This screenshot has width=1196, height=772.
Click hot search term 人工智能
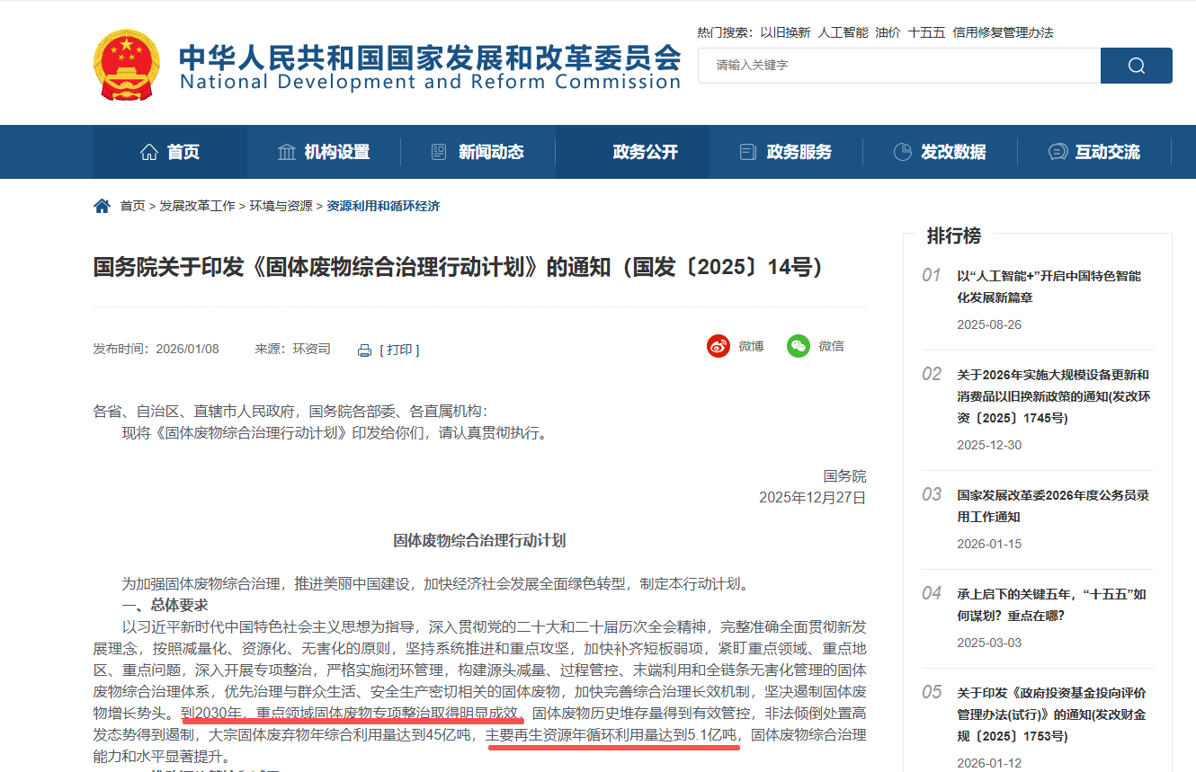coord(843,32)
